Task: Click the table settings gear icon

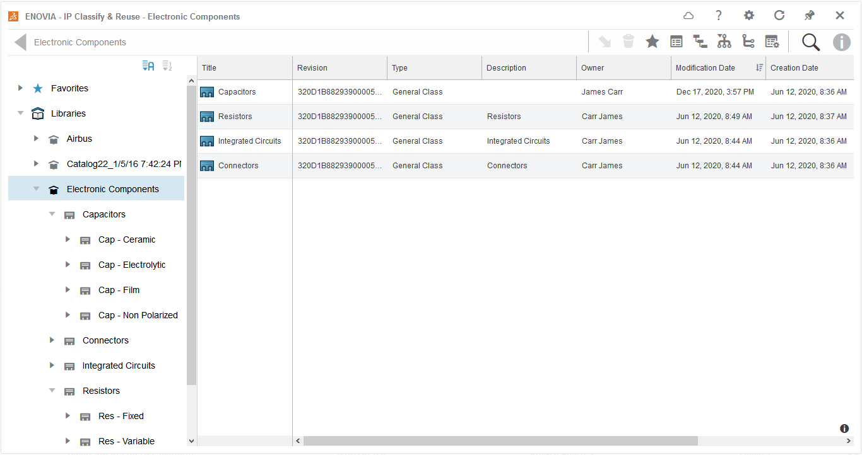Action: click(x=772, y=42)
